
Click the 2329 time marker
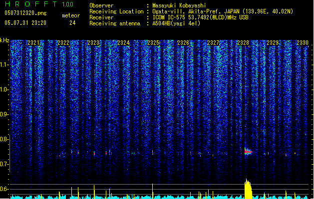[x=273, y=43]
